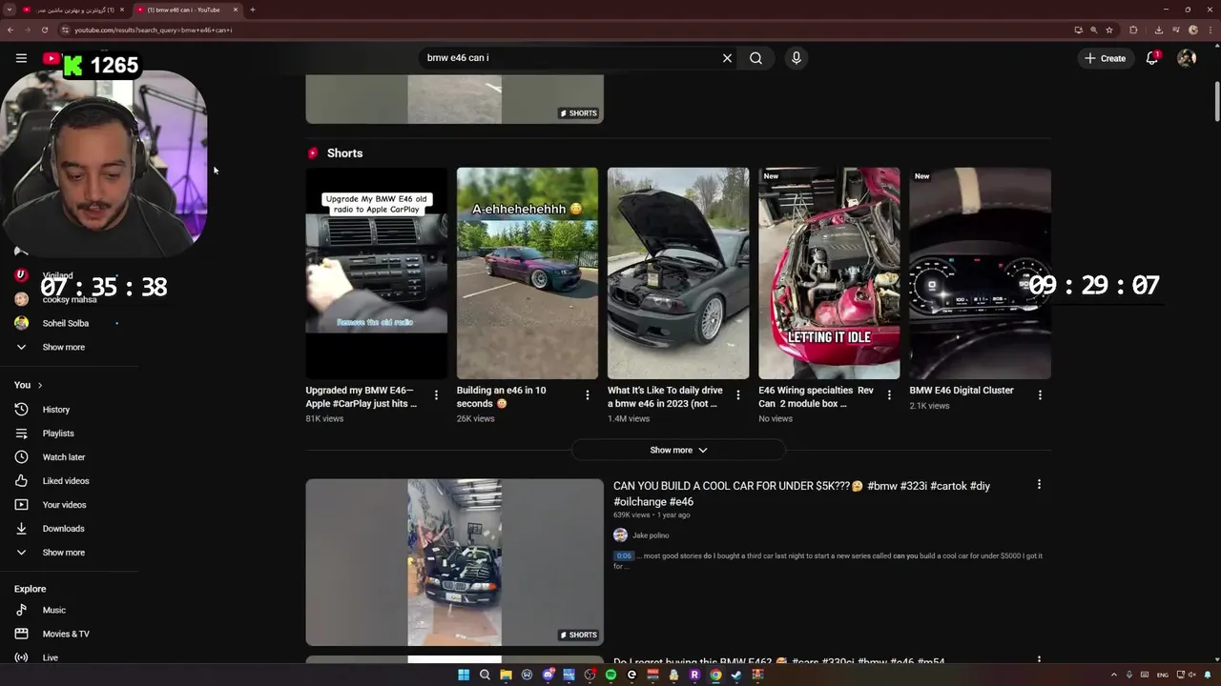Open Chrome downloads in the toolbar
The height and width of the screenshot is (686, 1221).
1158,30
